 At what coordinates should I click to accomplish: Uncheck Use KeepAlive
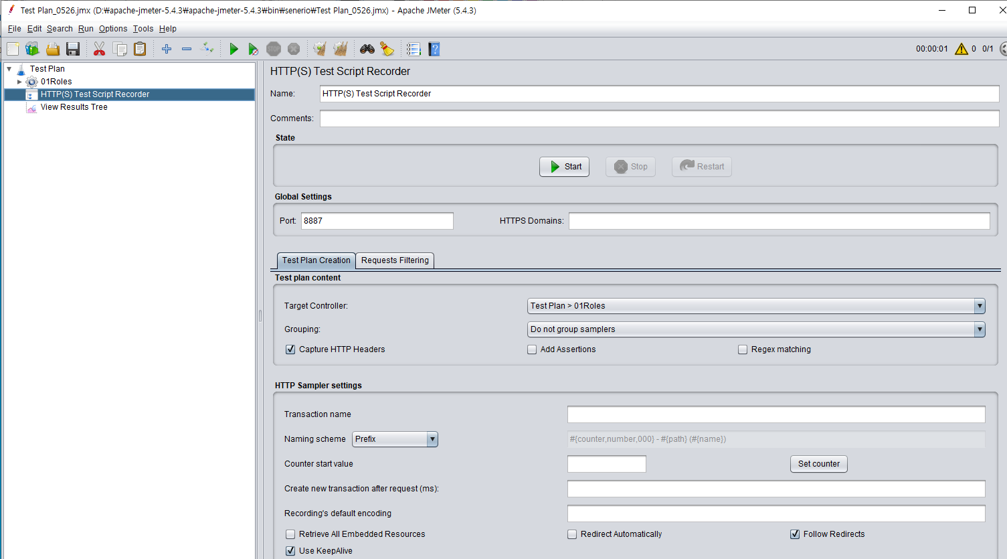click(x=290, y=551)
